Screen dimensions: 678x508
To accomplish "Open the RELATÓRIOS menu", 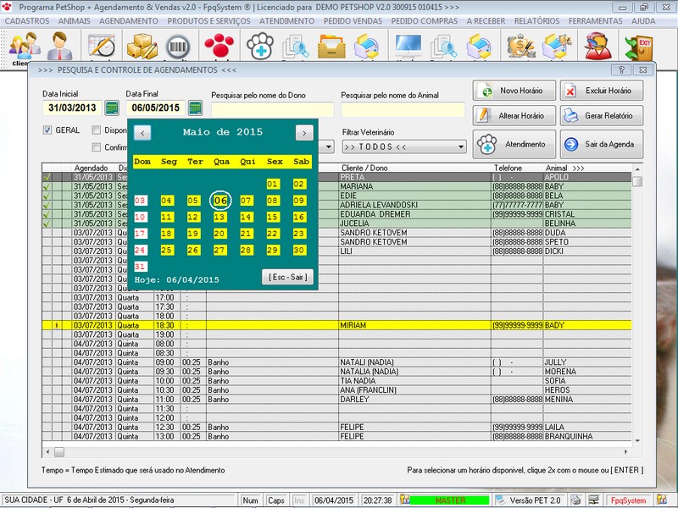I will 536,20.
